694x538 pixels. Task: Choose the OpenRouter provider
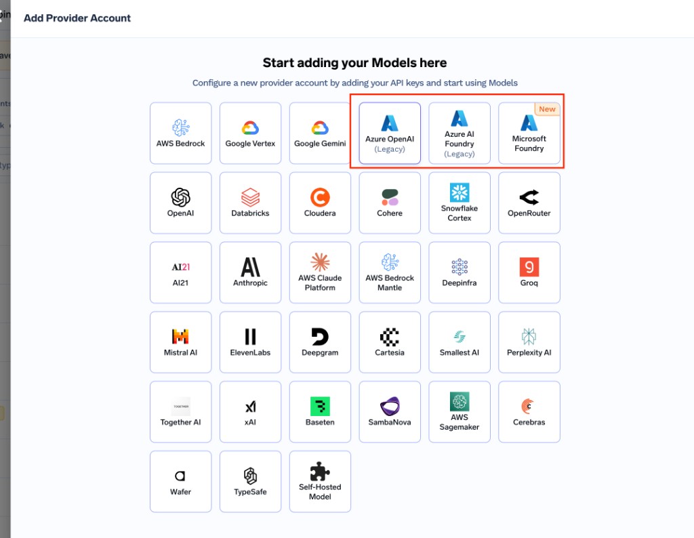(x=529, y=203)
